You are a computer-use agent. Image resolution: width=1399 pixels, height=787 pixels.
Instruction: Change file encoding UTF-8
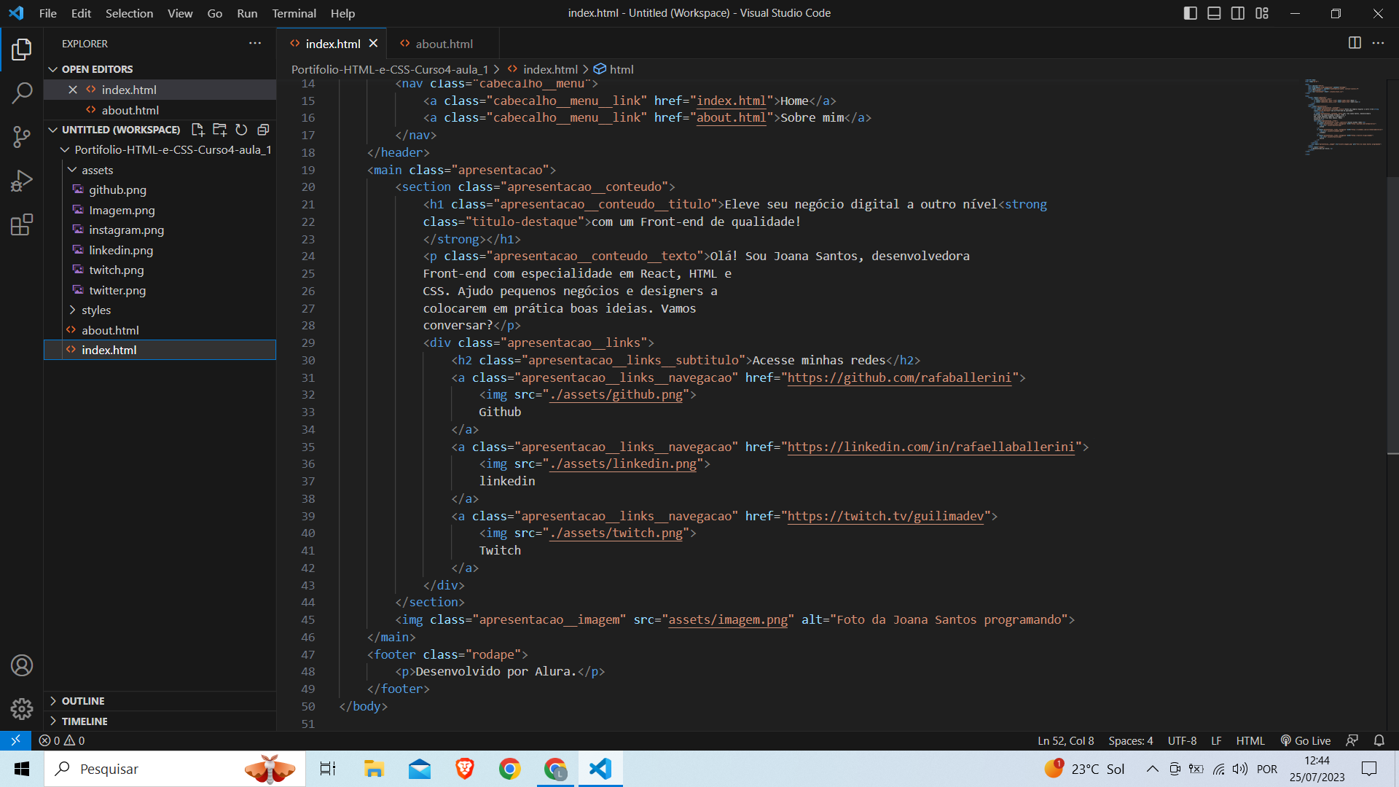tap(1182, 740)
